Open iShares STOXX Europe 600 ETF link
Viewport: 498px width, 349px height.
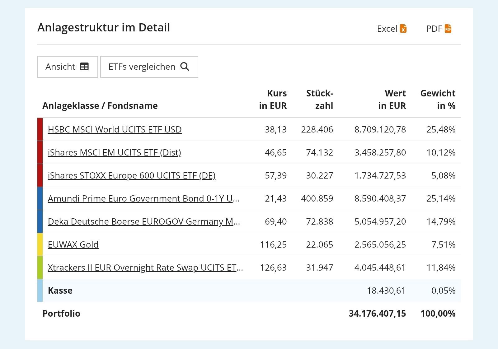[x=131, y=175]
